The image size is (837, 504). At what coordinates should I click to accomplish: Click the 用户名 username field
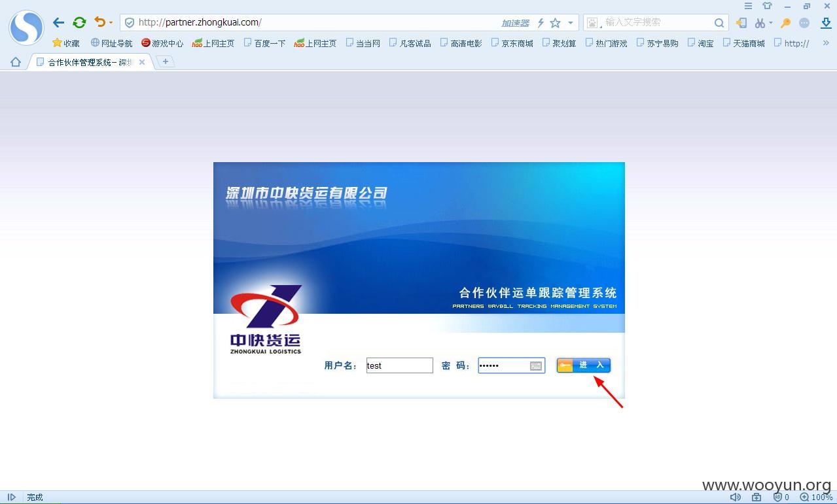399,365
